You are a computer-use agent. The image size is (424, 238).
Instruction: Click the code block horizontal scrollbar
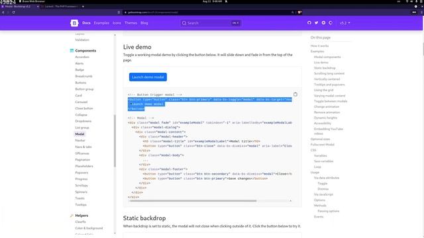193,201
